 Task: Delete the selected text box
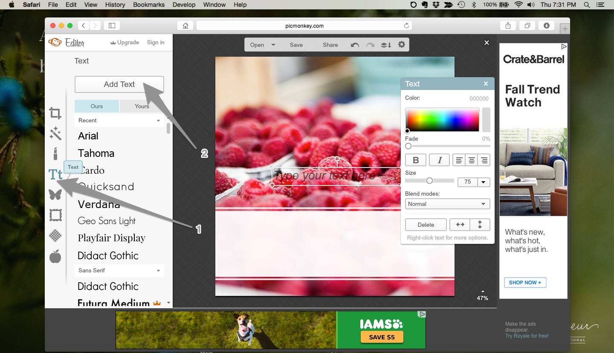click(426, 225)
